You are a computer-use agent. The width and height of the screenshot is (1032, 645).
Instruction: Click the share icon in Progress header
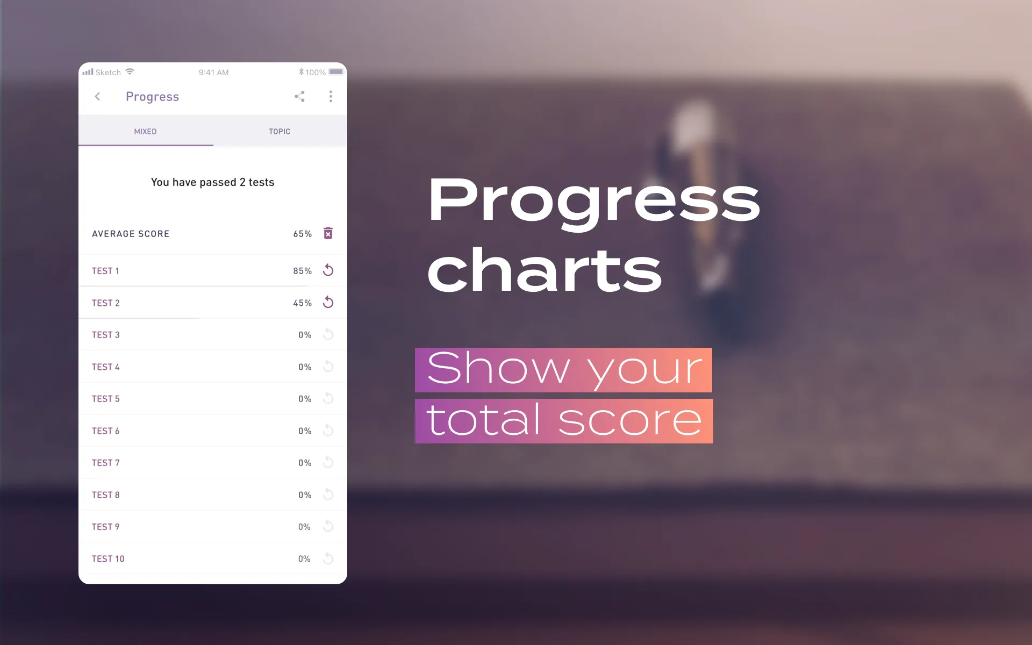(300, 97)
